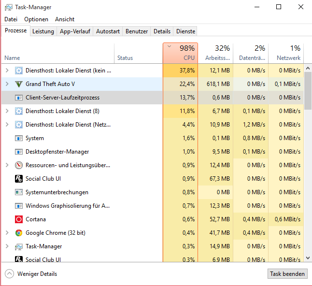Click the 52,7 MB memory value

coord(220,219)
